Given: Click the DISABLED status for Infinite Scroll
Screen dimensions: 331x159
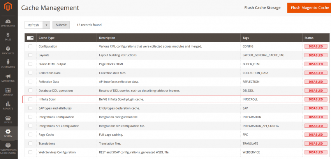Looking at the screenshot, I should click(x=316, y=99).
